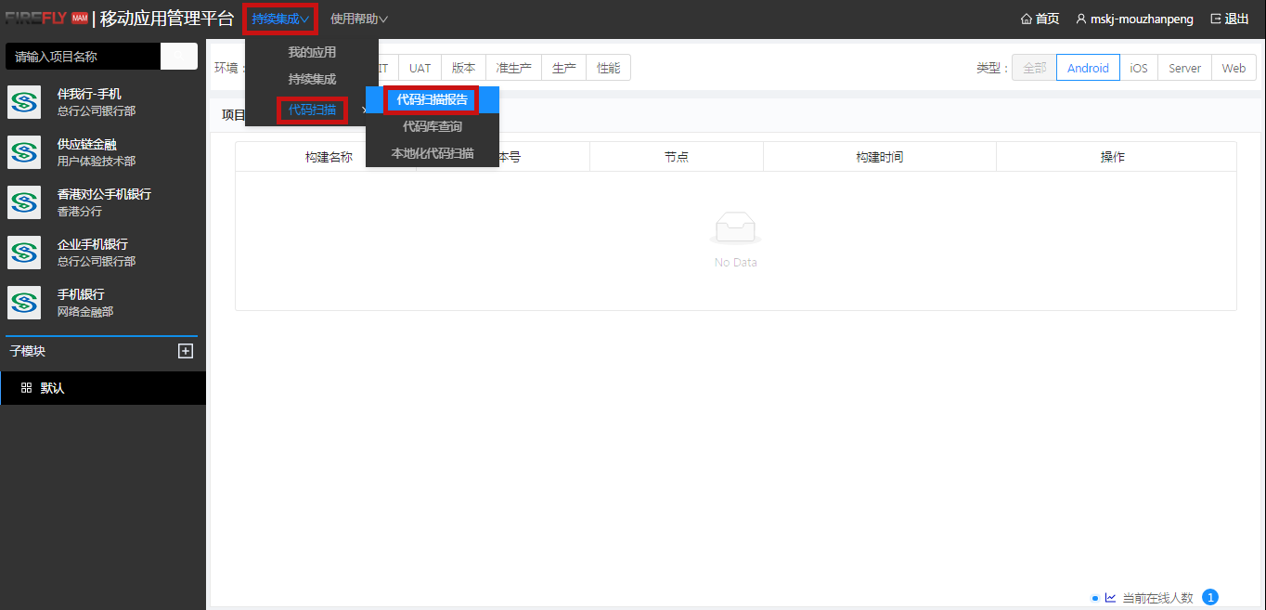Click the 移动应用管理平台 title
The height and width of the screenshot is (610, 1266).
pos(167,19)
